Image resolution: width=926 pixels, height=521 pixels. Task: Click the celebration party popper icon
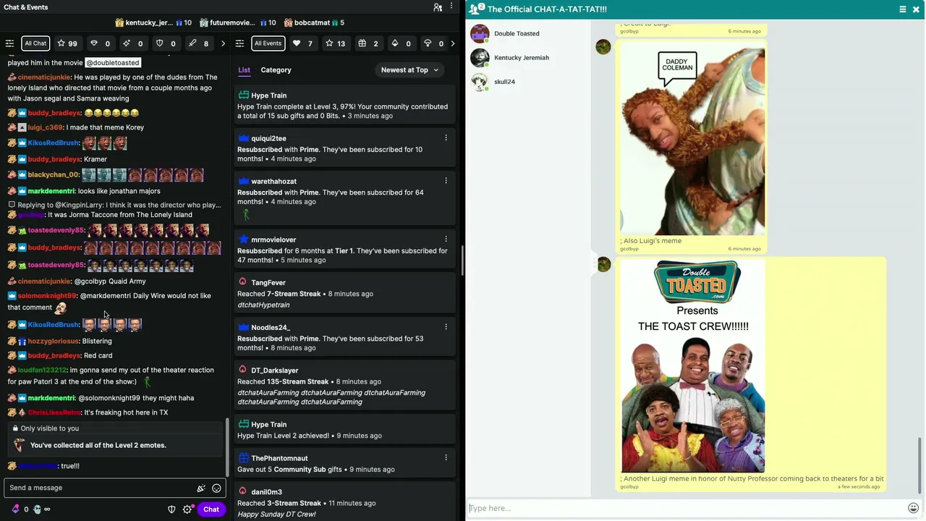click(201, 488)
